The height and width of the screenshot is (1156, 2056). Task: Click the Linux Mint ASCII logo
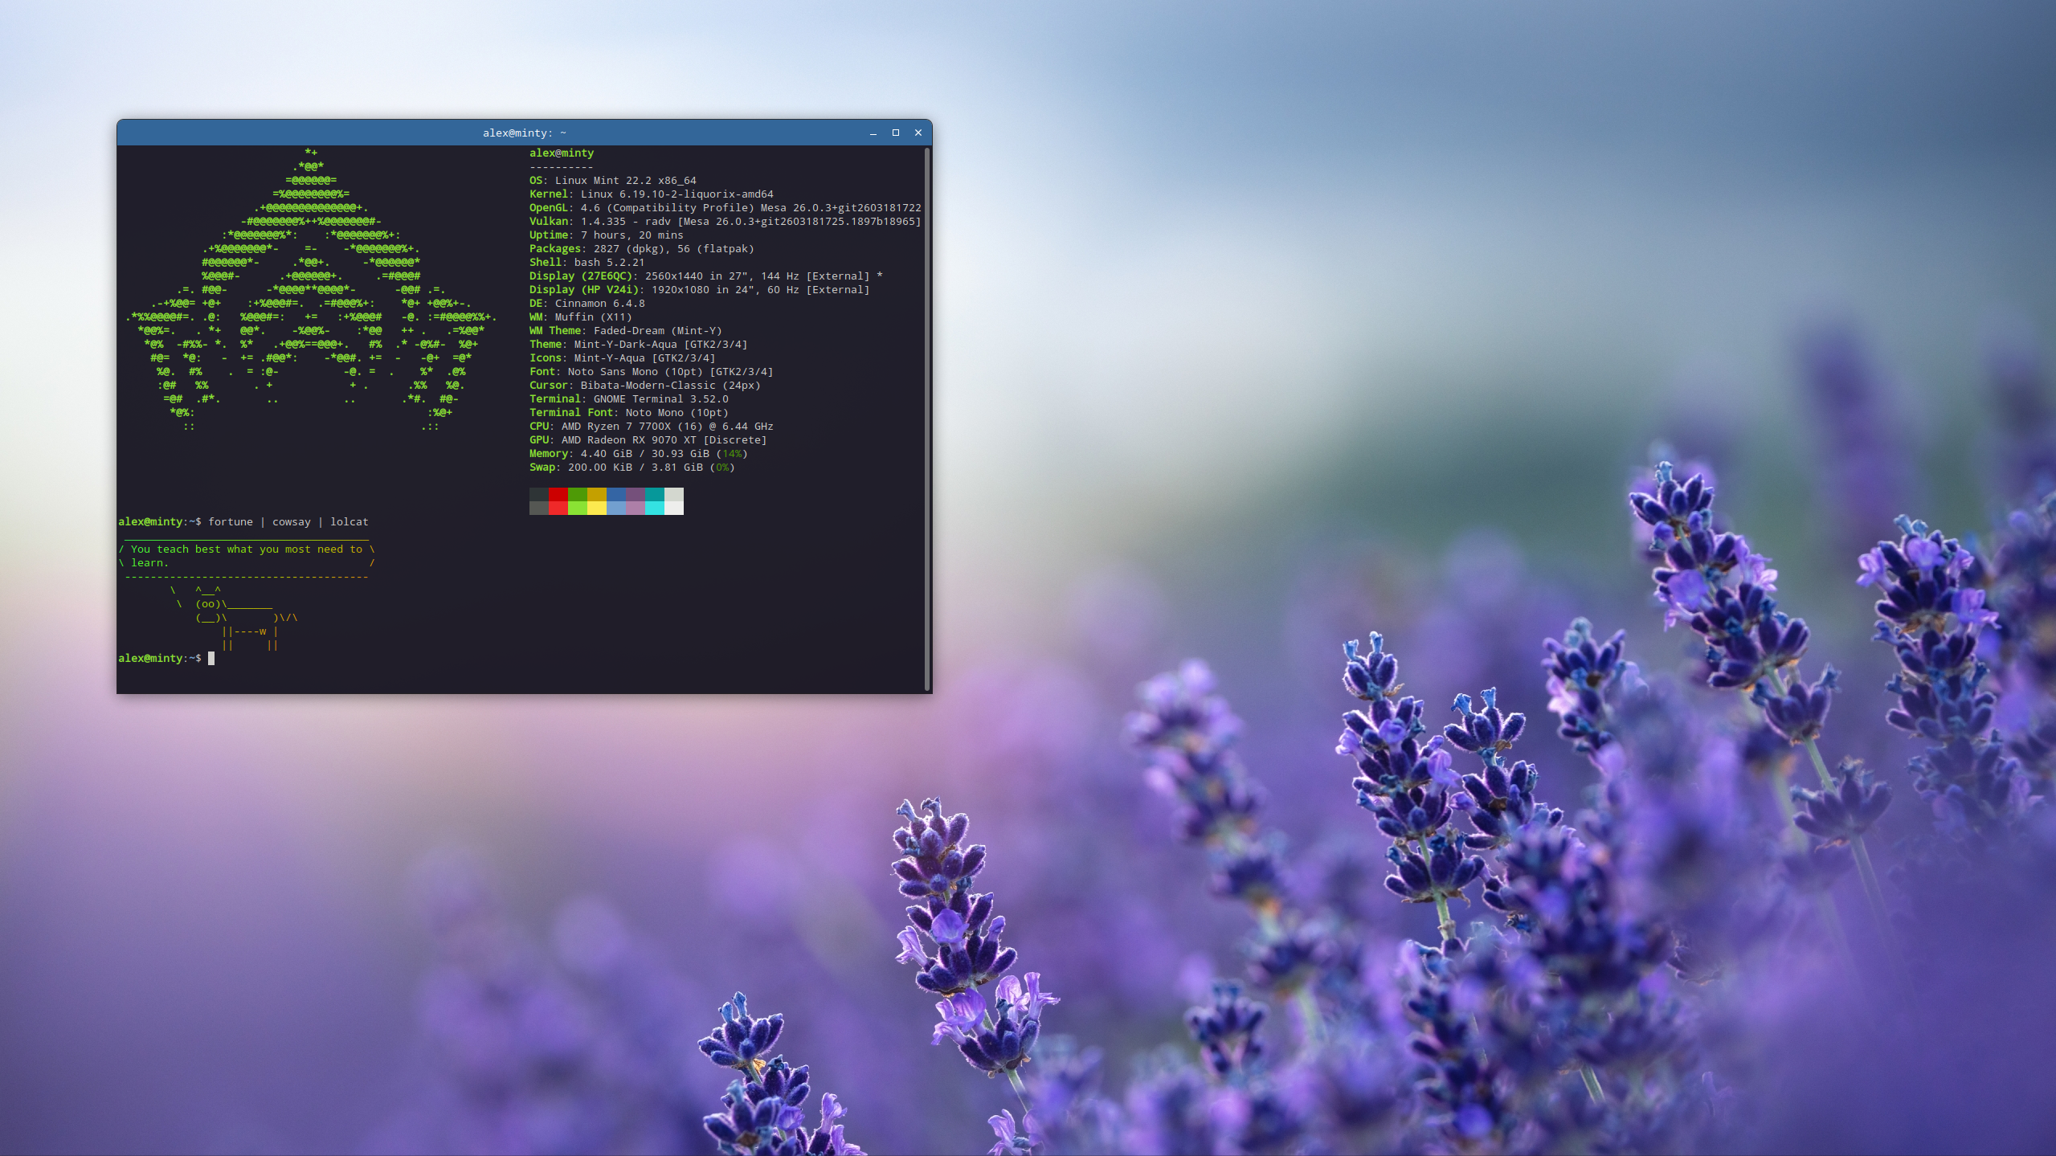tap(311, 289)
